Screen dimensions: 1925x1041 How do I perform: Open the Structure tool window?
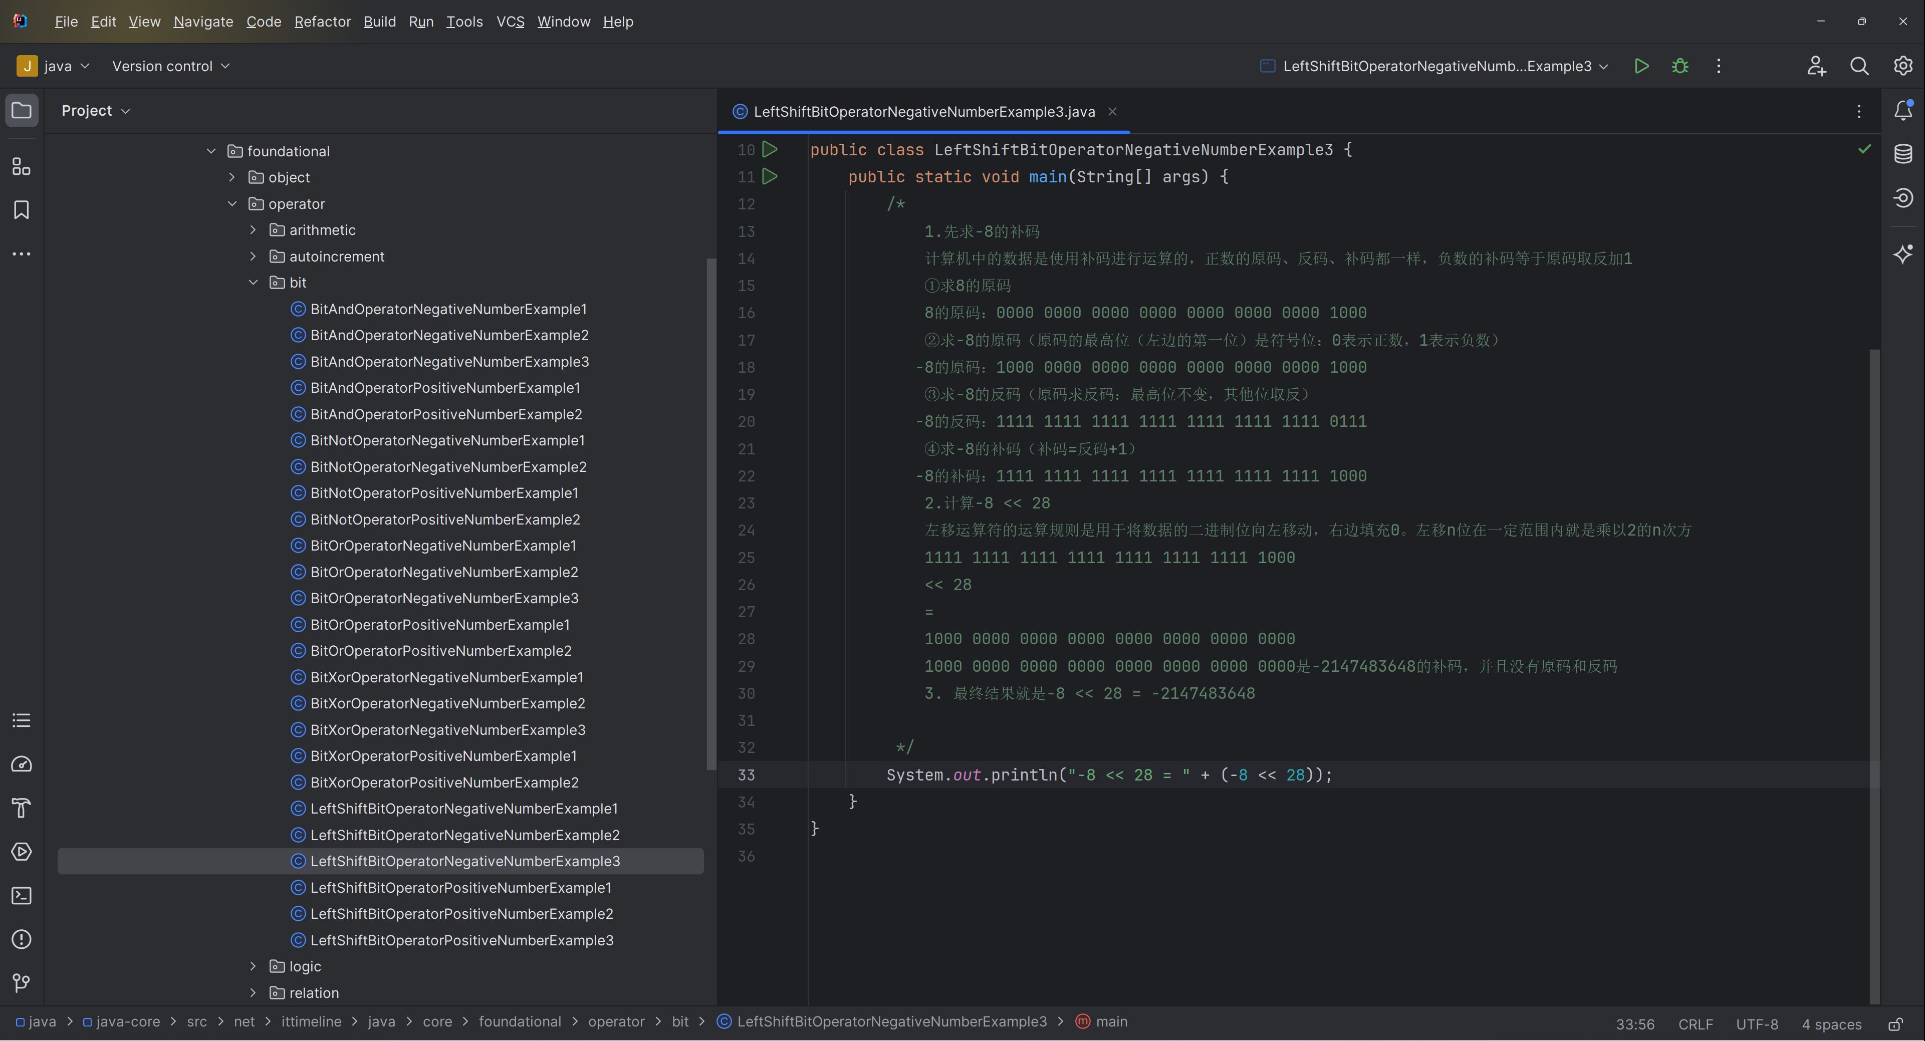[x=22, y=167]
